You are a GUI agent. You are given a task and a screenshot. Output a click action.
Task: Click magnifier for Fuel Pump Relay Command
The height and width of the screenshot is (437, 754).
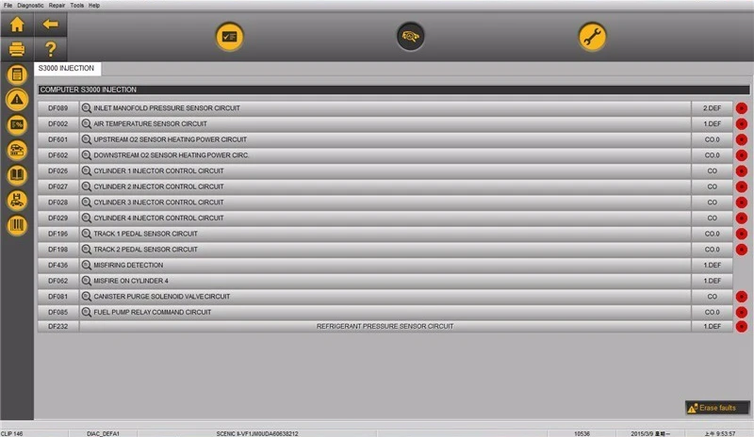[86, 313]
